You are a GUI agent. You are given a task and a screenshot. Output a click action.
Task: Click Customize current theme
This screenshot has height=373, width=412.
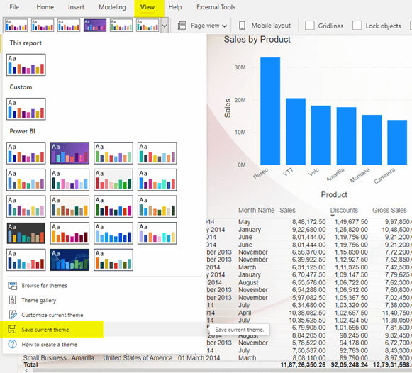[52, 315]
